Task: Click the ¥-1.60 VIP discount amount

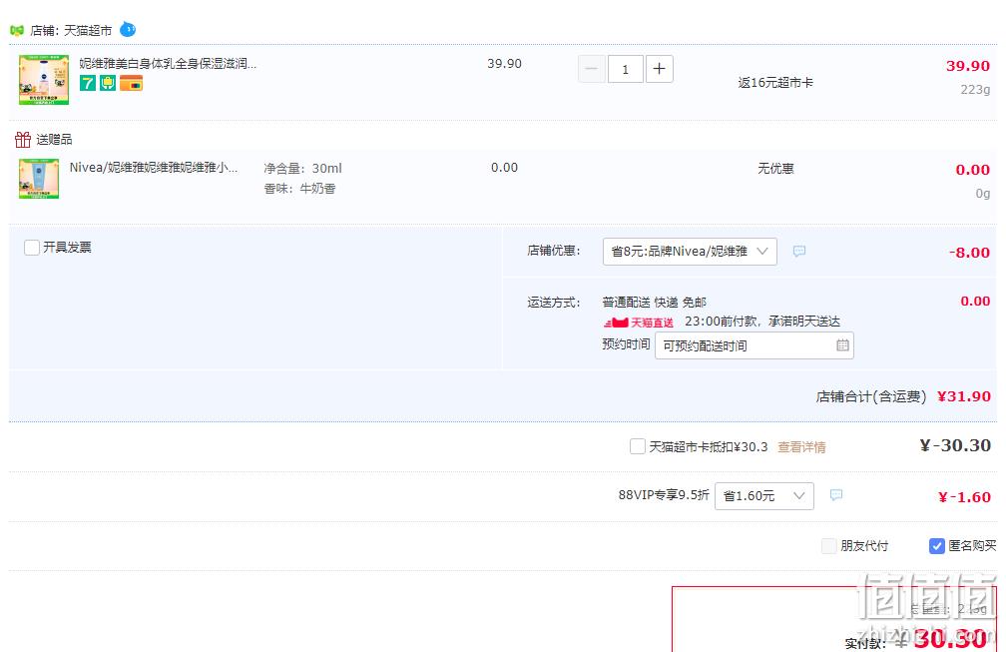Action: [964, 496]
